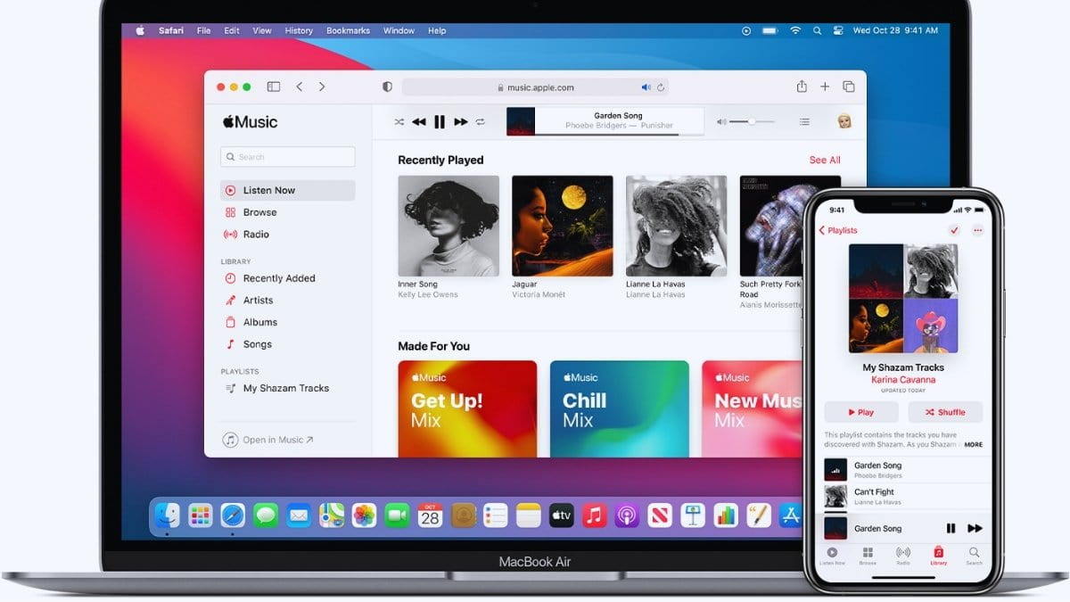The height and width of the screenshot is (602, 1070).
Task: Open the View menu
Action: (x=262, y=30)
